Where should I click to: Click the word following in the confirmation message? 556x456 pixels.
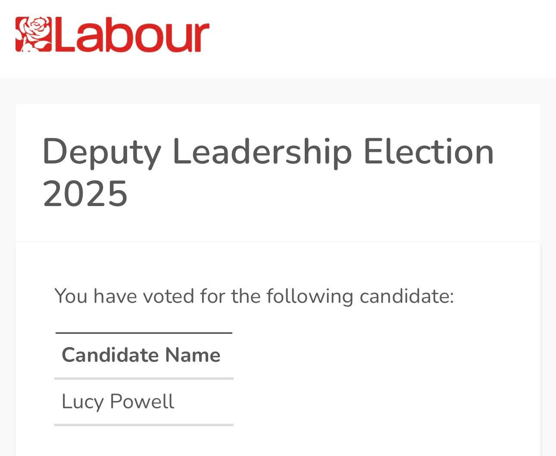pyautogui.click(x=309, y=296)
